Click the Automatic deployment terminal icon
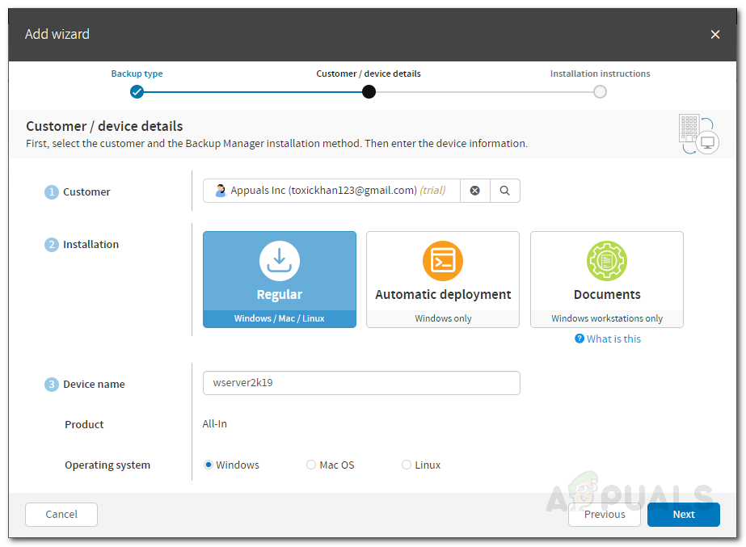The height and width of the screenshot is (547, 746). [442, 261]
